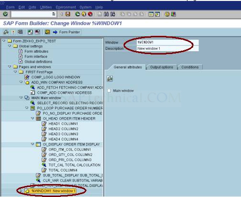This screenshot has height=197, width=241.
Task: Open command field history dropdown
Action: 54,14
